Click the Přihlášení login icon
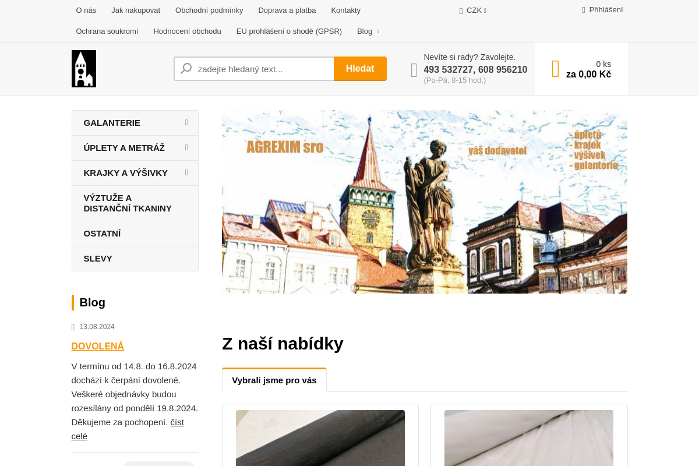This screenshot has width=699, height=466. [x=582, y=10]
